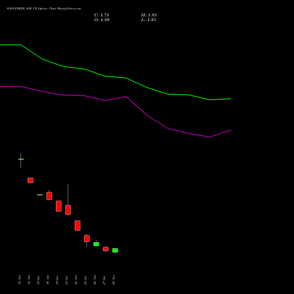The width and height of the screenshot is (294, 294).
Task: Click the '21 Oct' date label
Action: pos(66,280)
